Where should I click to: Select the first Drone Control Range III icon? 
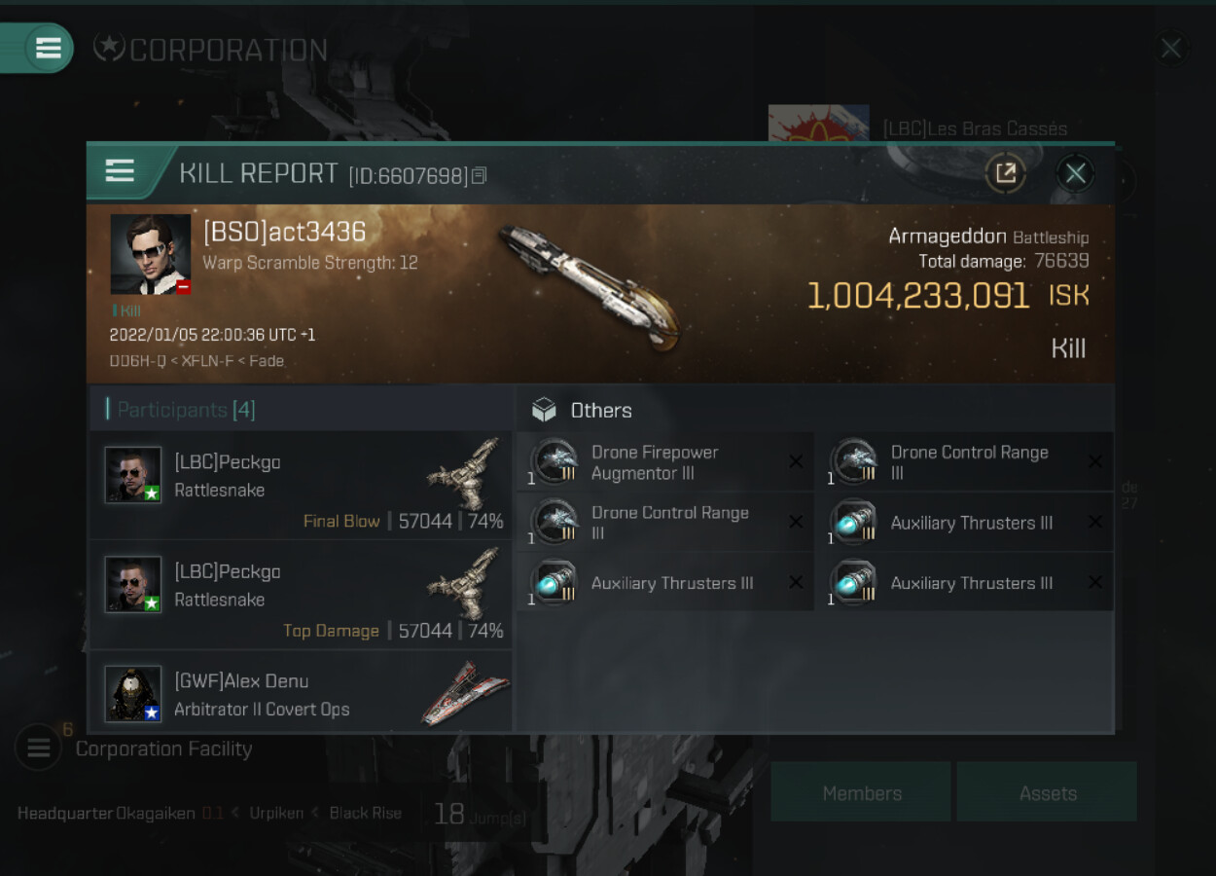click(x=855, y=461)
